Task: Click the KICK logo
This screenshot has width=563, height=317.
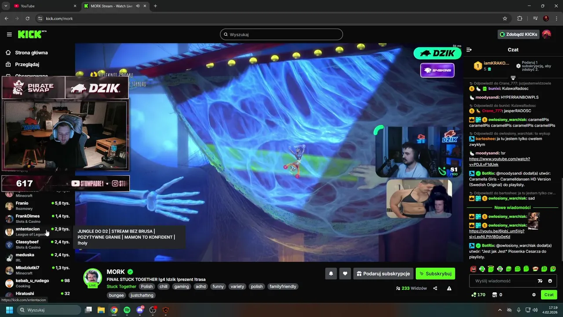Action: [x=32, y=34]
